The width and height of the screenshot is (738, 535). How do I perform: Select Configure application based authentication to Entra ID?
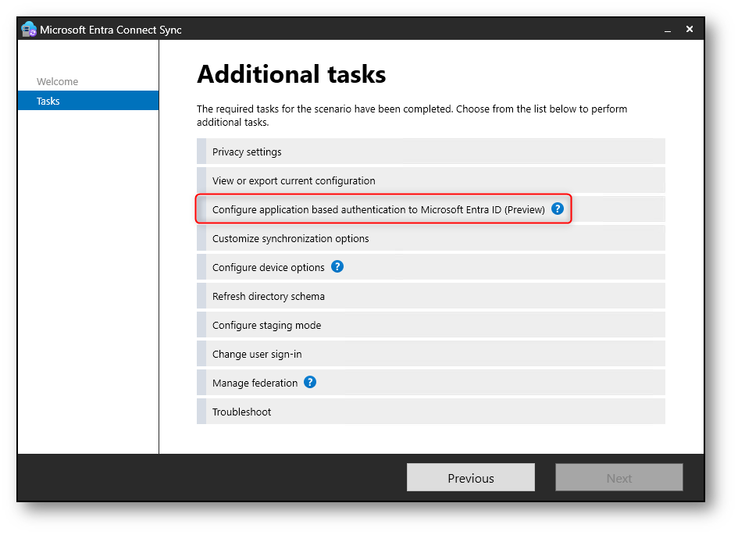(430, 209)
